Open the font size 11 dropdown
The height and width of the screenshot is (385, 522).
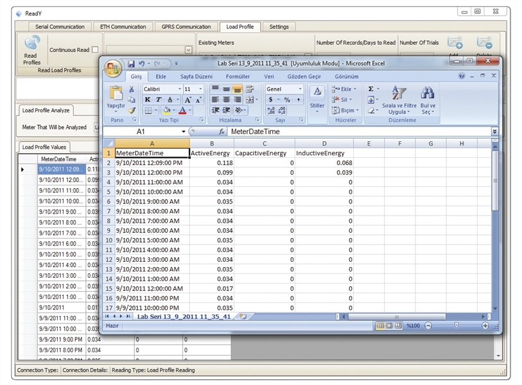click(x=200, y=89)
